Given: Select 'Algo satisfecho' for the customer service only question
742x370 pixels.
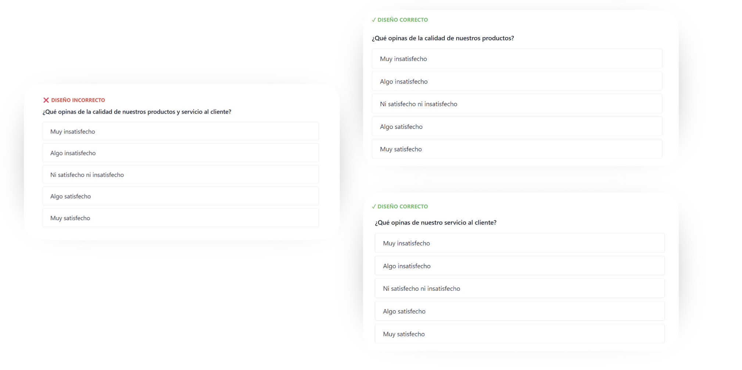Looking at the screenshot, I should click(x=520, y=311).
